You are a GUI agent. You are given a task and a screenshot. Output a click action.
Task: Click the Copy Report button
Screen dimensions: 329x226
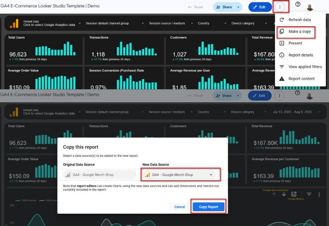(209, 207)
